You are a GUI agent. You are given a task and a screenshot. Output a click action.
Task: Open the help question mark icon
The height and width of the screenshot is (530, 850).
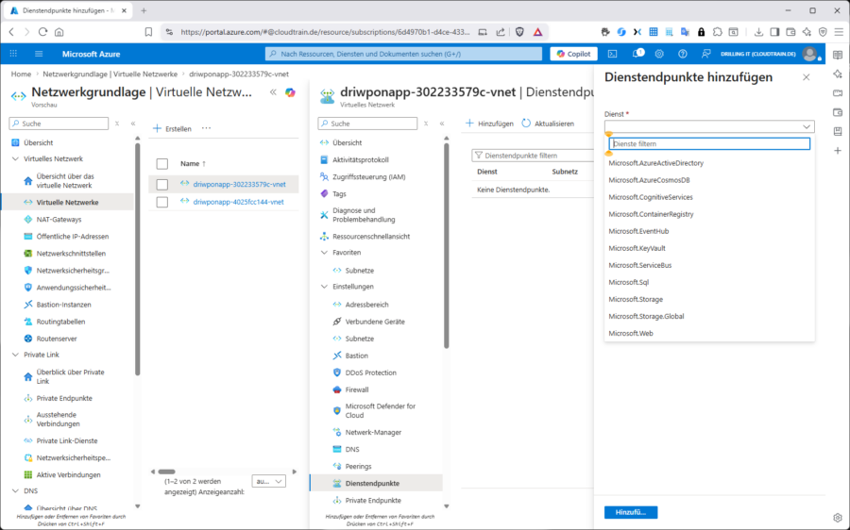[x=683, y=54]
